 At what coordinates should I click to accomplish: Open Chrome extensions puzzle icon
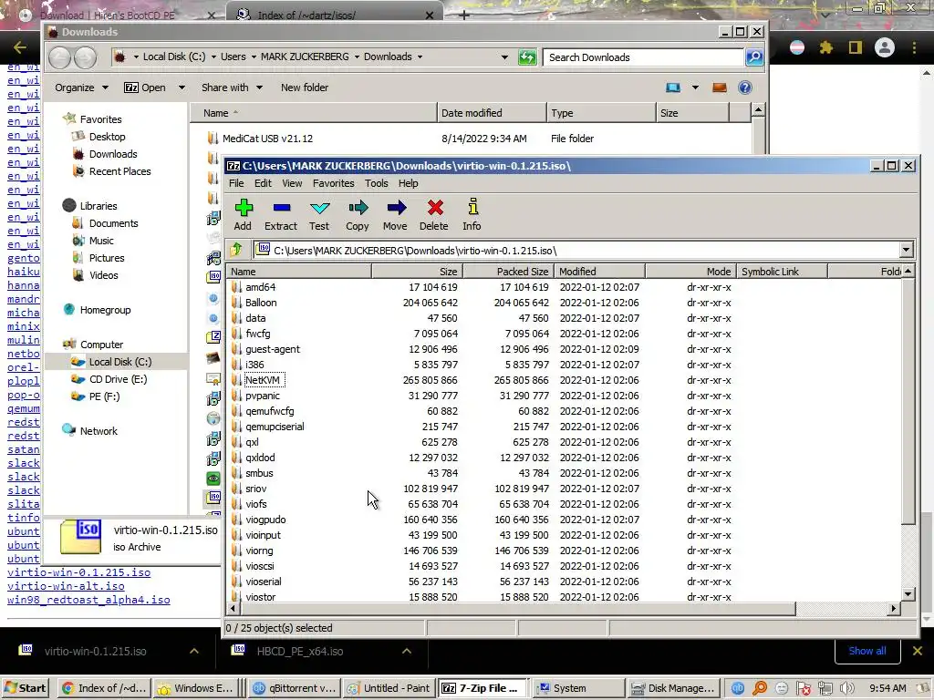pyautogui.click(x=826, y=47)
